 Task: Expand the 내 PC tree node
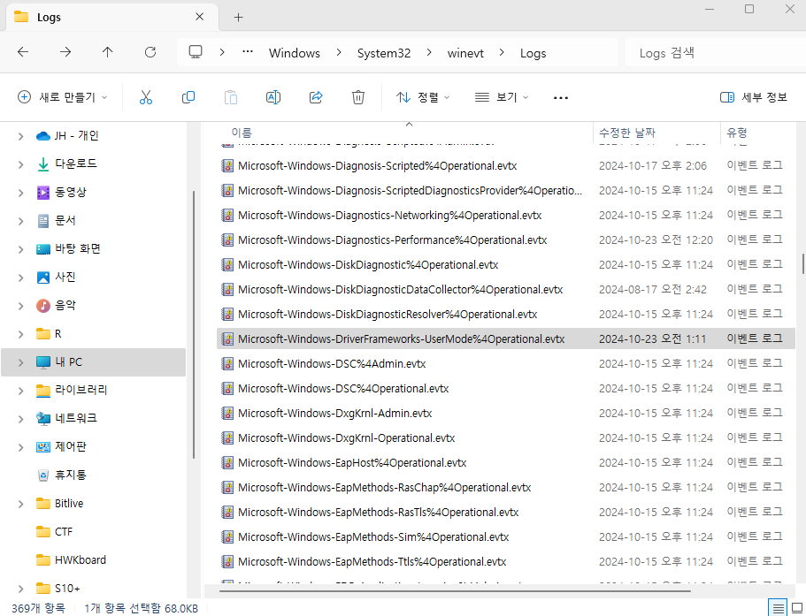click(x=20, y=362)
